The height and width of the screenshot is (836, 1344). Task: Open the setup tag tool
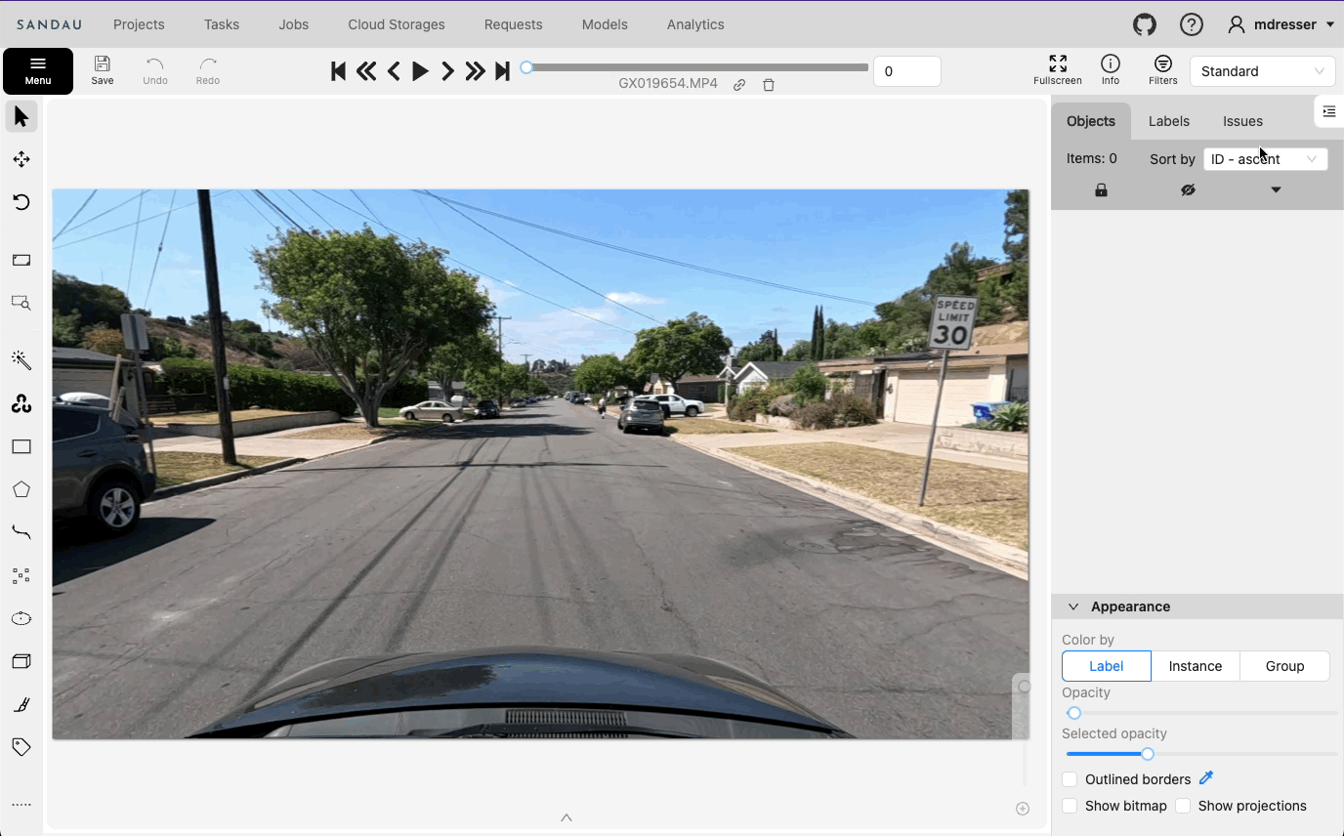point(21,747)
